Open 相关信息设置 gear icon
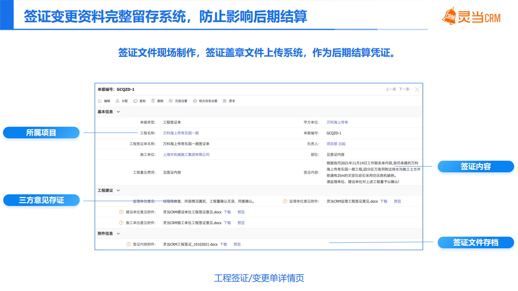 pos(195,101)
